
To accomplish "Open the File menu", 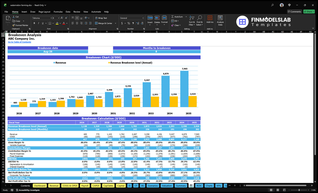I will click(x=6, y=12).
